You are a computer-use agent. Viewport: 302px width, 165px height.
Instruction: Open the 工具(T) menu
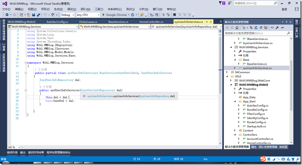pos(99,9)
